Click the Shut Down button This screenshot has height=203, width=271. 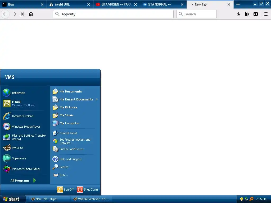coord(87,190)
